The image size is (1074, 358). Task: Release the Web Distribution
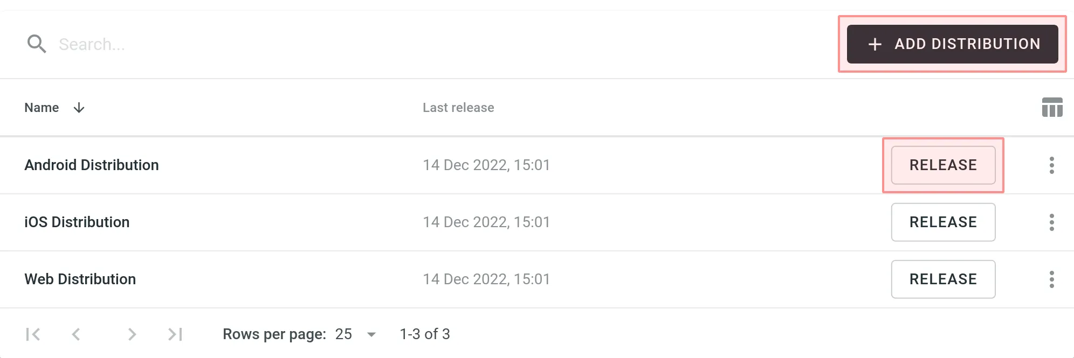(943, 279)
